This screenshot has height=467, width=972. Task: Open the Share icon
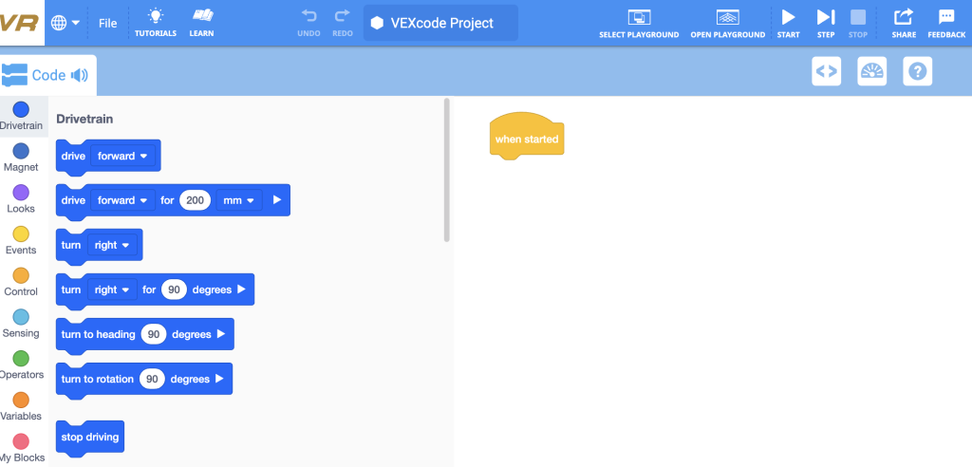coord(904,17)
